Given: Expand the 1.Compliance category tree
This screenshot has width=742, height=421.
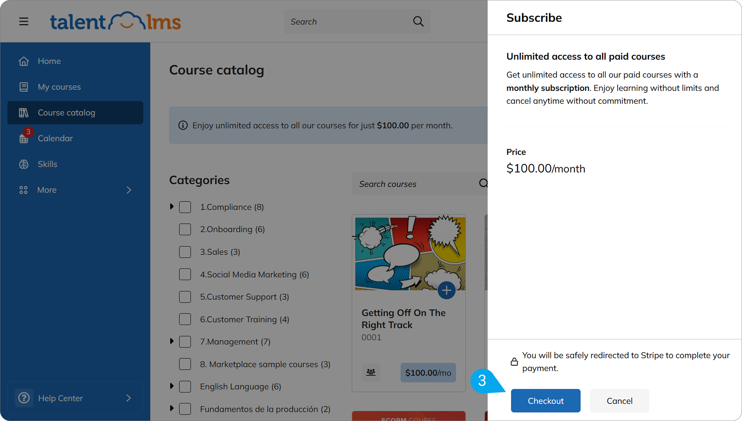Looking at the screenshot, I should pos(172,206).
